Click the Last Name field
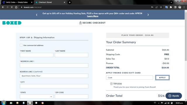The image size is (187, 105). click(x=71, y=55)
